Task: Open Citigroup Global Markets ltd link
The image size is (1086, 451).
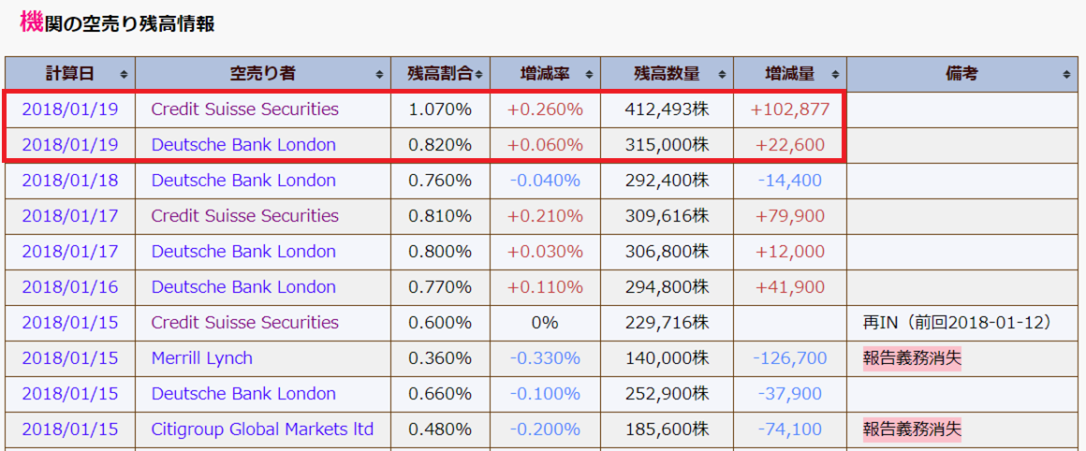Action: 262,429
